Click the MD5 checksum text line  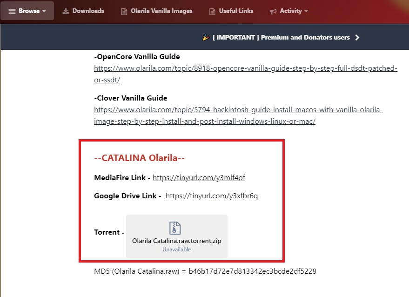click(205, 271)
